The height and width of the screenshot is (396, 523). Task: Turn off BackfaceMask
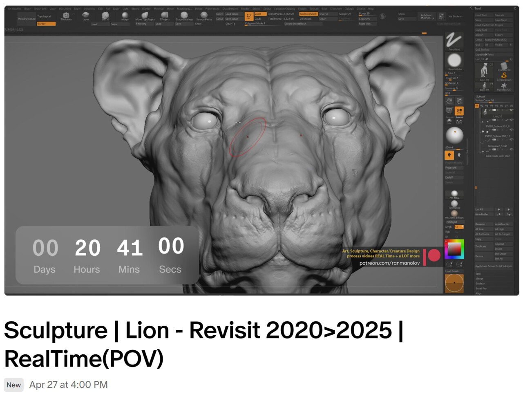pyautogui.click(x=308, y=14)
